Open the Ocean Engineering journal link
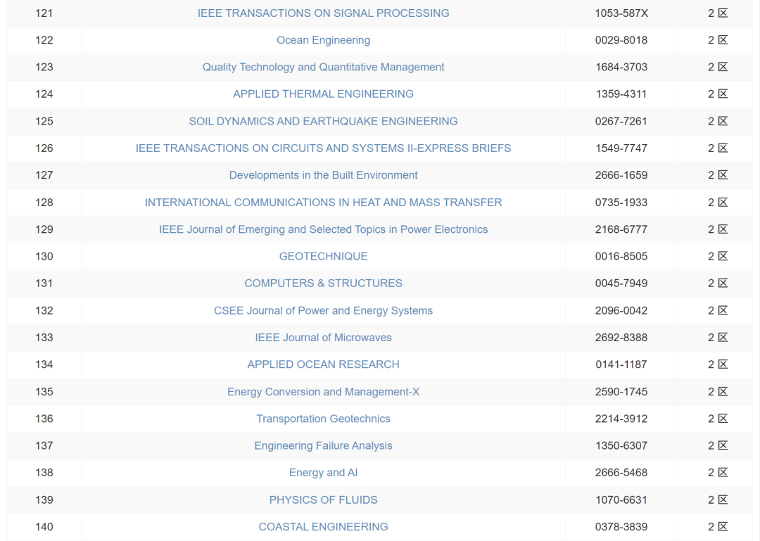Viewport: 760px width, 541px height. pyautogui.click(x=323, y=40)
